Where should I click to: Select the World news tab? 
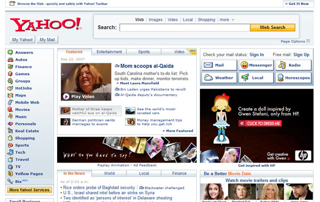(109, 173)
